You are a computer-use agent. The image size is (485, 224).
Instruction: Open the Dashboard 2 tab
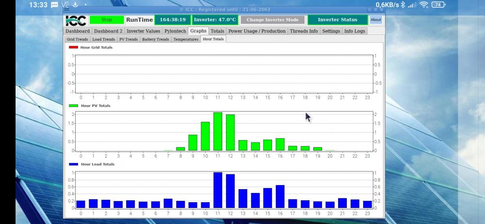pos(108,31)
